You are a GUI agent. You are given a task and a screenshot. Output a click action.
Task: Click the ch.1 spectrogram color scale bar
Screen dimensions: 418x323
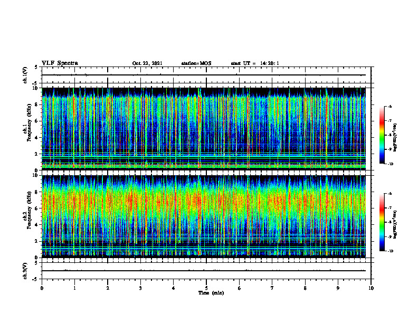(382, 135)
